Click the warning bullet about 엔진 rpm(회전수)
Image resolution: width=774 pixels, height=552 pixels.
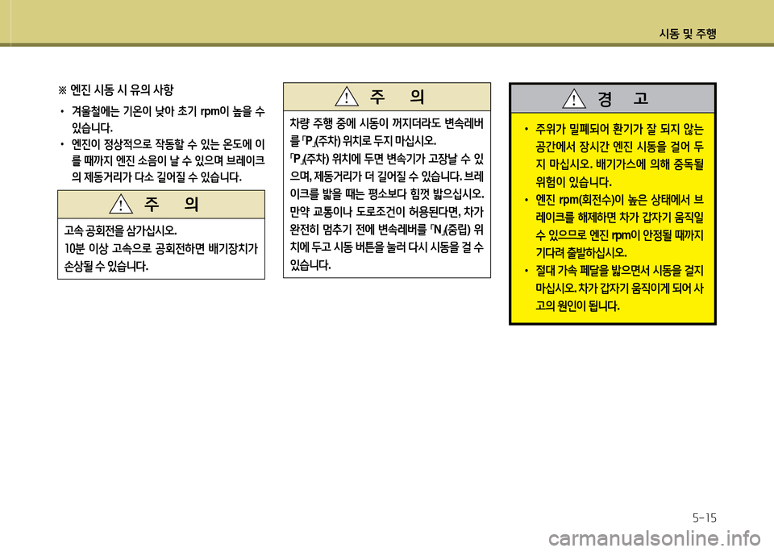pos(614,226)
